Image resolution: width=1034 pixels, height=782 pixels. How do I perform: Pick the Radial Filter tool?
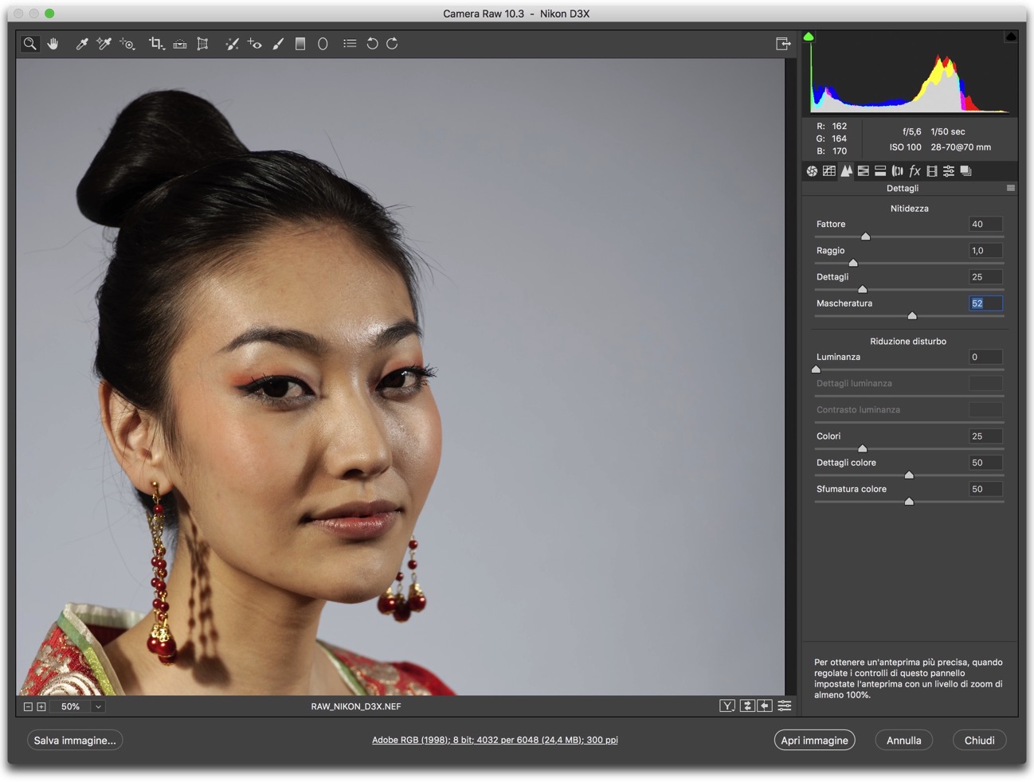pos(323,44)
